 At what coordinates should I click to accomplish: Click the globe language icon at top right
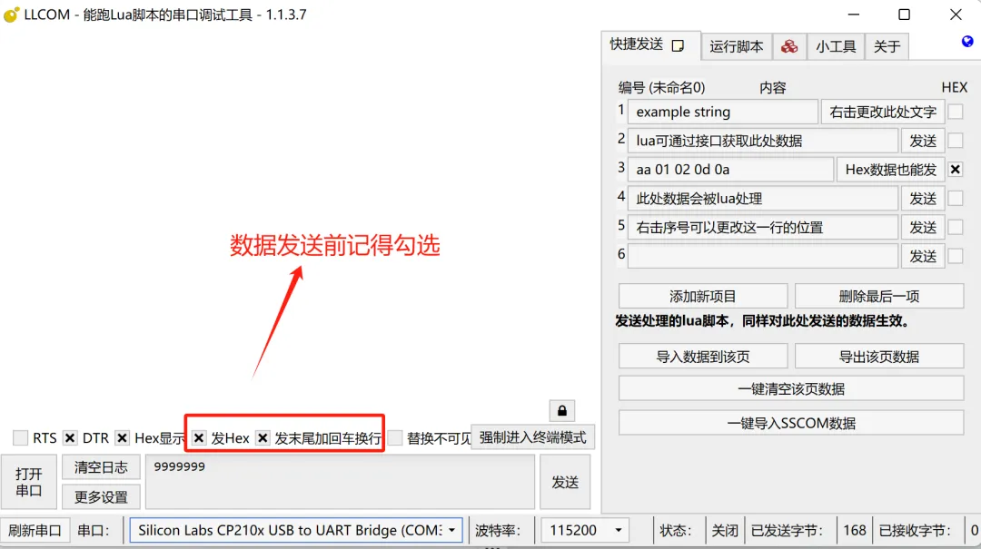coord(966,40)
